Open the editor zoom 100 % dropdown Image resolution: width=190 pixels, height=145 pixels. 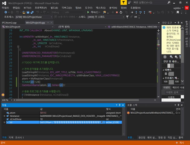pos(7,100)
